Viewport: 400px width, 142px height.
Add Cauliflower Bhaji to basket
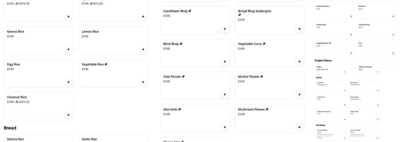tap(225, 29)
